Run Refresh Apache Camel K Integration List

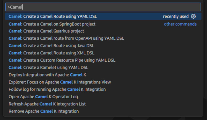tap(47, 104)
